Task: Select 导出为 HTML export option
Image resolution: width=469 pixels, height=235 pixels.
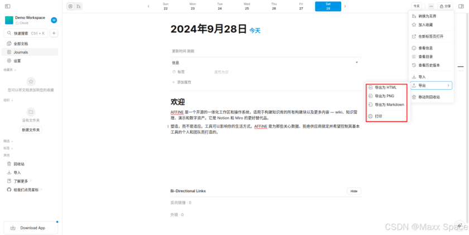Action: tap(386, 87)
